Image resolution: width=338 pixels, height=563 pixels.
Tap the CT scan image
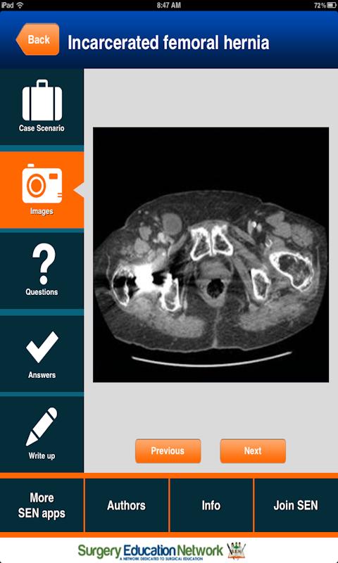tap(211, 255)
